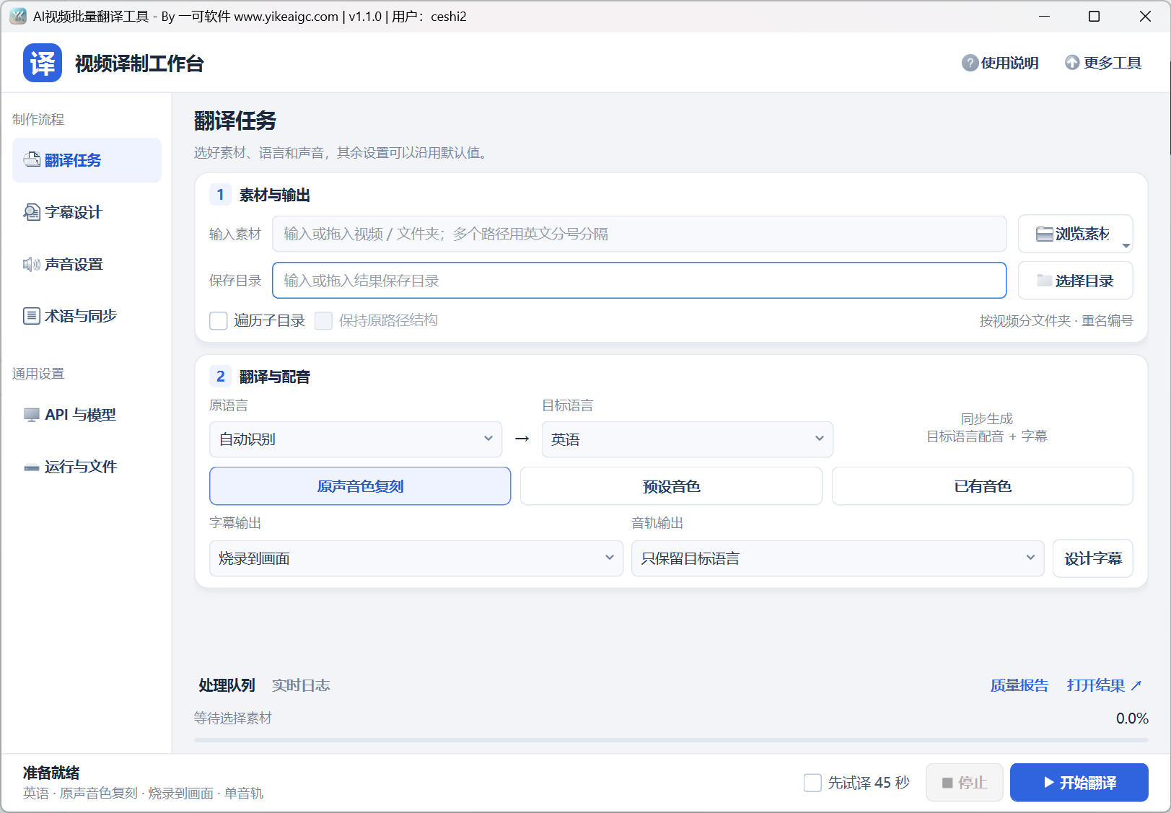Expand the 字幕输出 烧录到画面 dropdown
This screenshot has height=813, width=1171.
416,558
